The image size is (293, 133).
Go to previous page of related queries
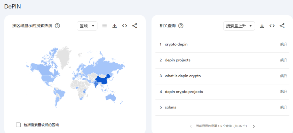coord(191,126)
